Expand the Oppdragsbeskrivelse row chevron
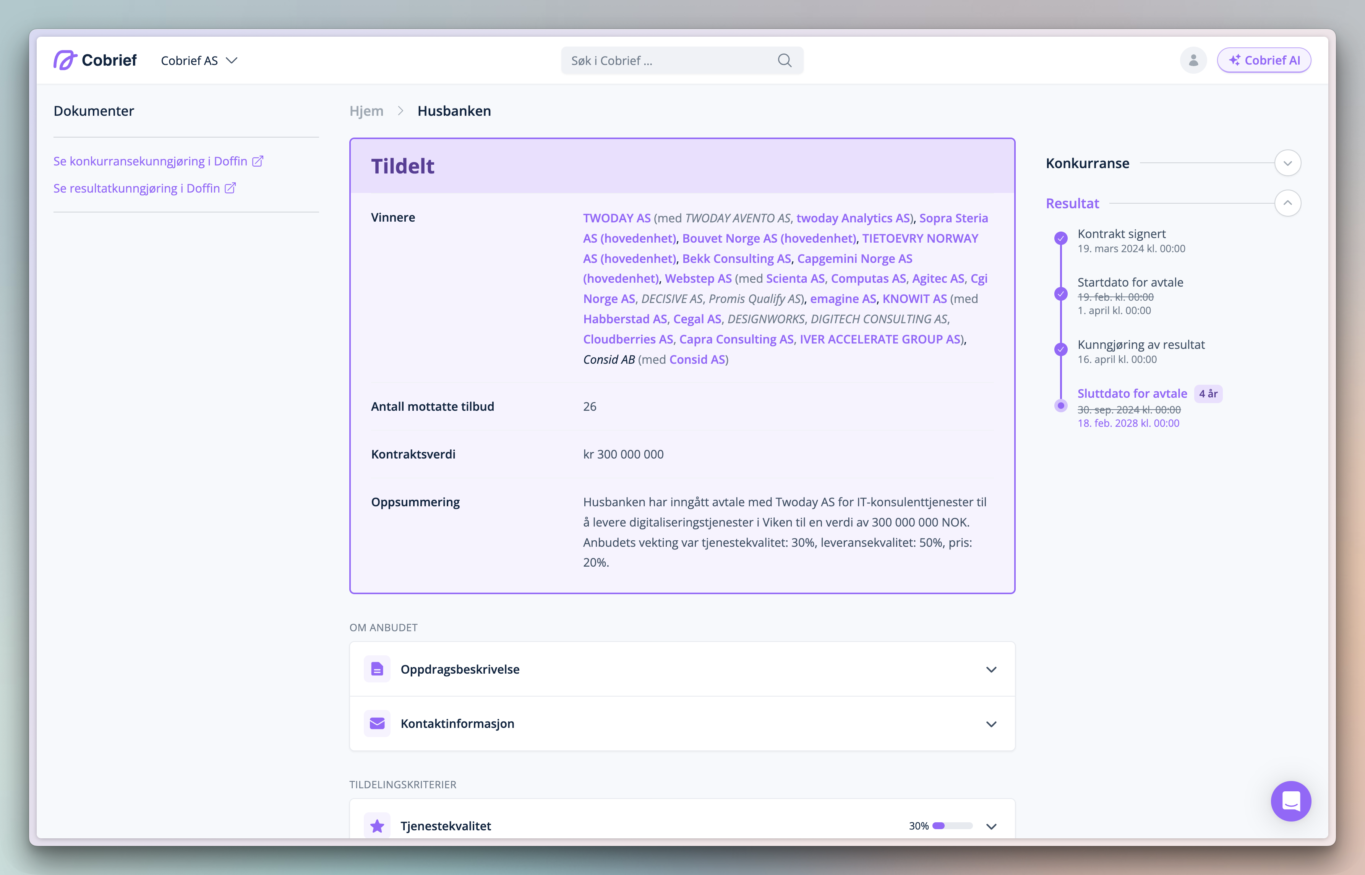The width and height of the screenshot is (1365, 875). (991, 669)
